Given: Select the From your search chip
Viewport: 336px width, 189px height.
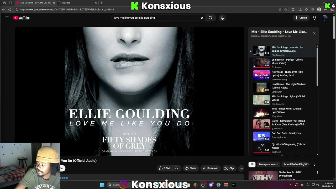Looking at the screenshot, I should pos(269,165).
